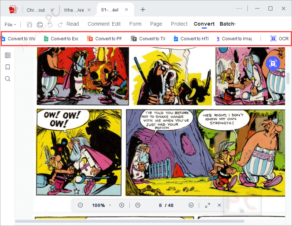Screen dimensions: 292x226
Task: Open the 100% zoom level dropdown
Action: [102, 205]
